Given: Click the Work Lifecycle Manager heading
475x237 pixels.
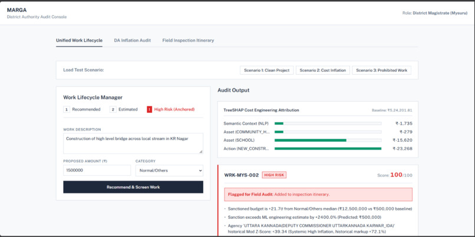Looking at the screenshot, I should 93,98.
